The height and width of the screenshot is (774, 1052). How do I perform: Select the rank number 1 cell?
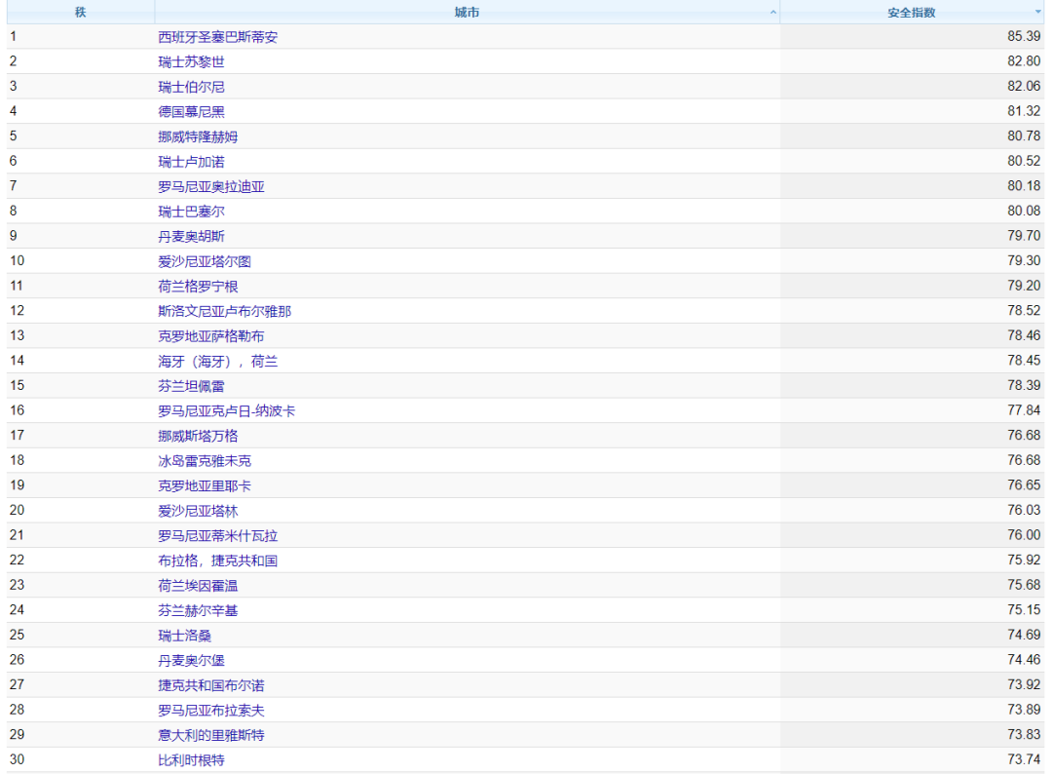(x=81, y=36)
